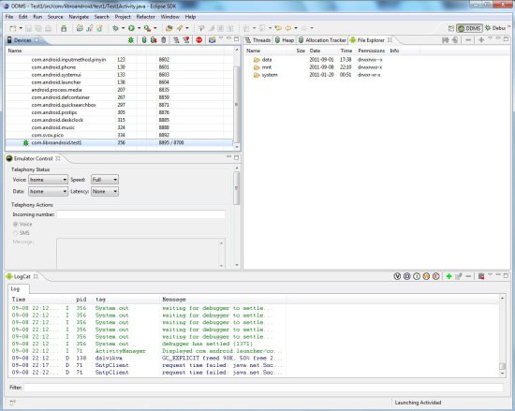Click Update Heap icon in Devices toolbar
515x411 pixels.
(x=144, y=40)
